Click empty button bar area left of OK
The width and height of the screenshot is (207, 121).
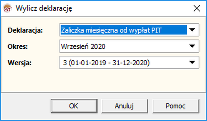[27, 106]
